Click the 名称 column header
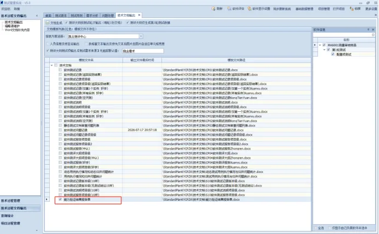This screenshot has width=379, height=234. (x=346, y=40)
